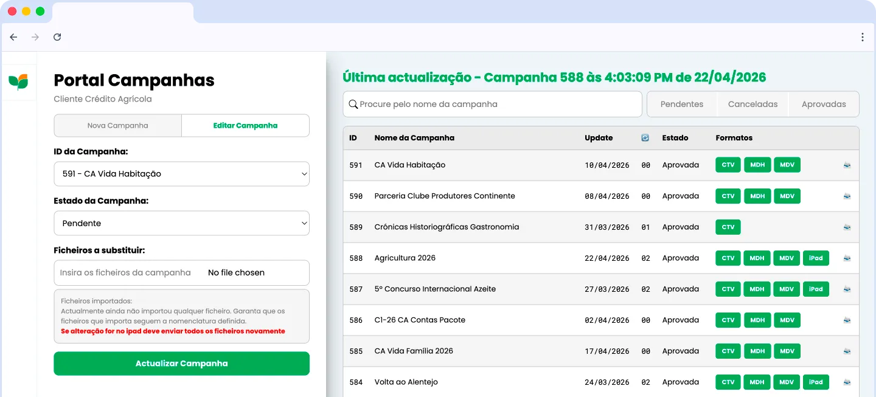Filter by Aprovadas campaigns
This screenshot has height=397, width=876.
coord(824,104)
